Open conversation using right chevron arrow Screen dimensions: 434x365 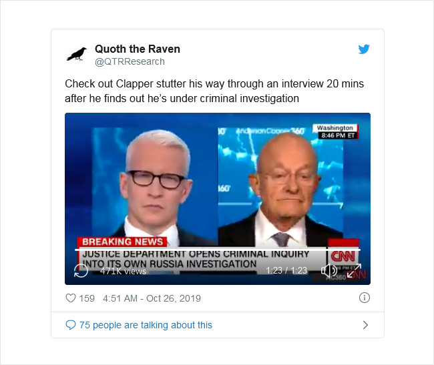365,325
